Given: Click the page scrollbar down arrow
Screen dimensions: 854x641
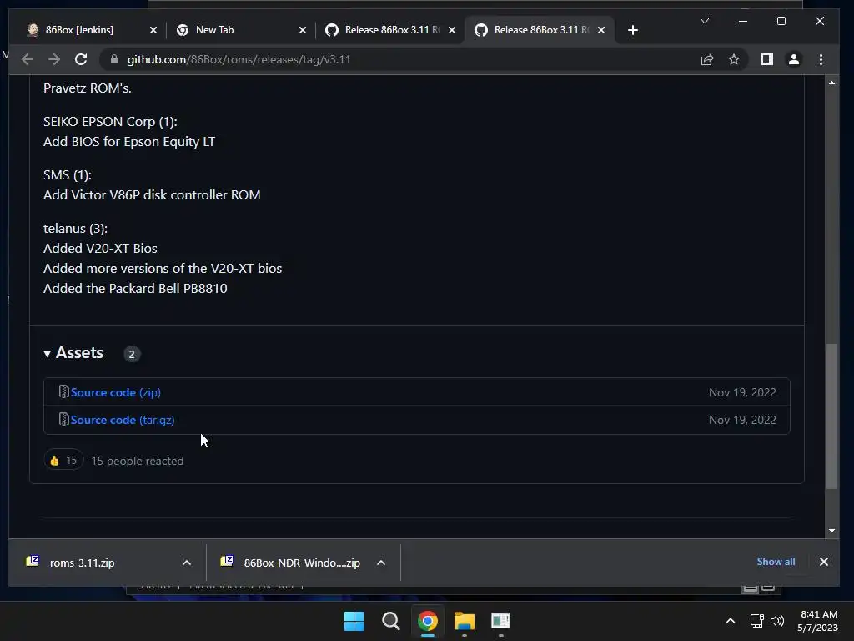Looking at the screenshot, I should pos(831,530).
